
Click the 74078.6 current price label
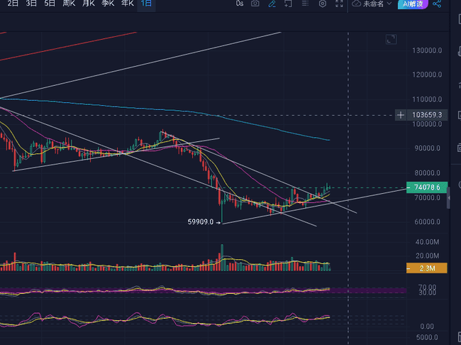[427, 187]
